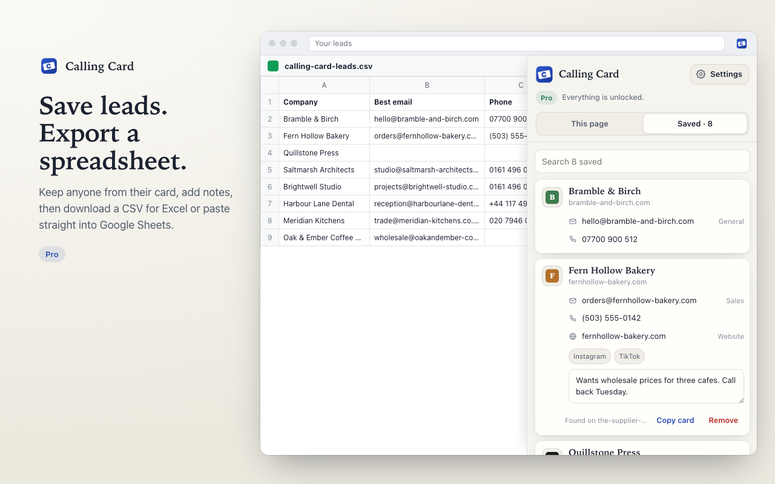The width and height of the screenshot is (775, 484).
Task: Select column B header in the spreadsheet
Action: (x=427, y=85)
